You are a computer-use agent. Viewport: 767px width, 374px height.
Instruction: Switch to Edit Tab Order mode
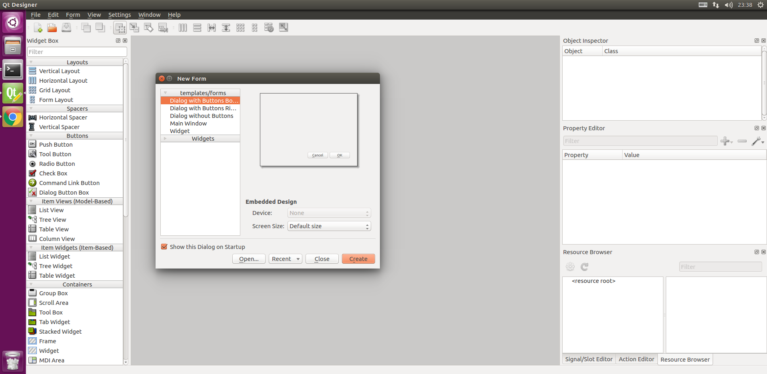163,28
